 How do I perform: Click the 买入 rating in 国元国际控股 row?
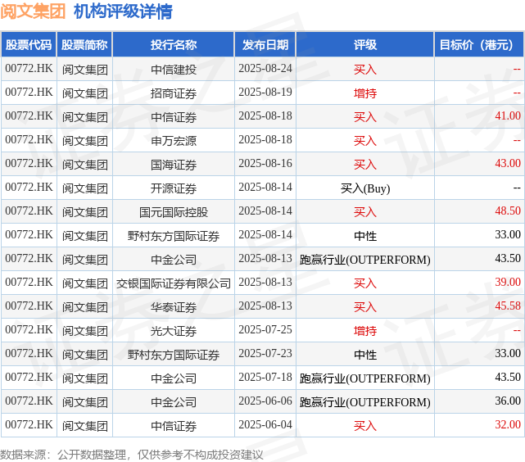pyautogui.click(x=365, y=212)
